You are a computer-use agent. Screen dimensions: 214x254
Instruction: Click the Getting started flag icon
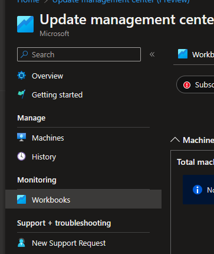[21, 94]
